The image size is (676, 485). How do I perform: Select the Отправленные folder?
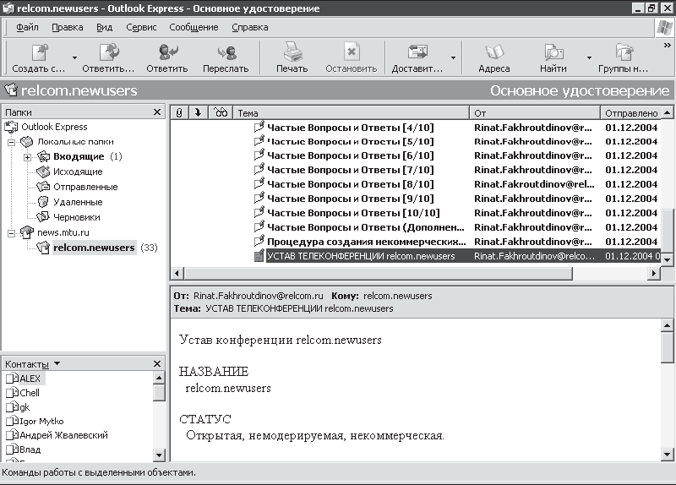tap(85, 187)
